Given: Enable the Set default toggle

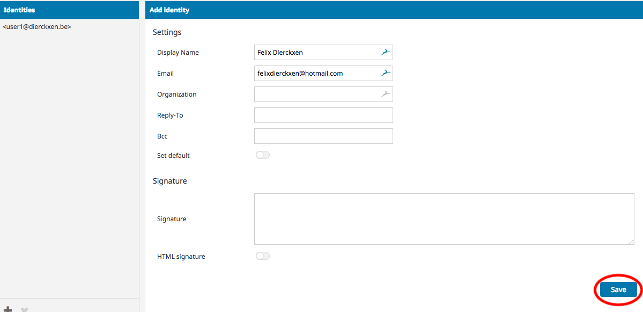Looking at the screenshot, I should tap(263, 155).
